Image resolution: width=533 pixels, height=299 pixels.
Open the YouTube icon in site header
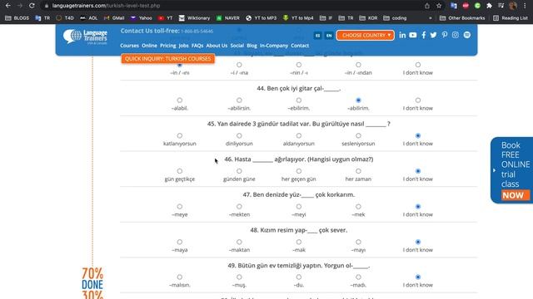tap(413, 35)
